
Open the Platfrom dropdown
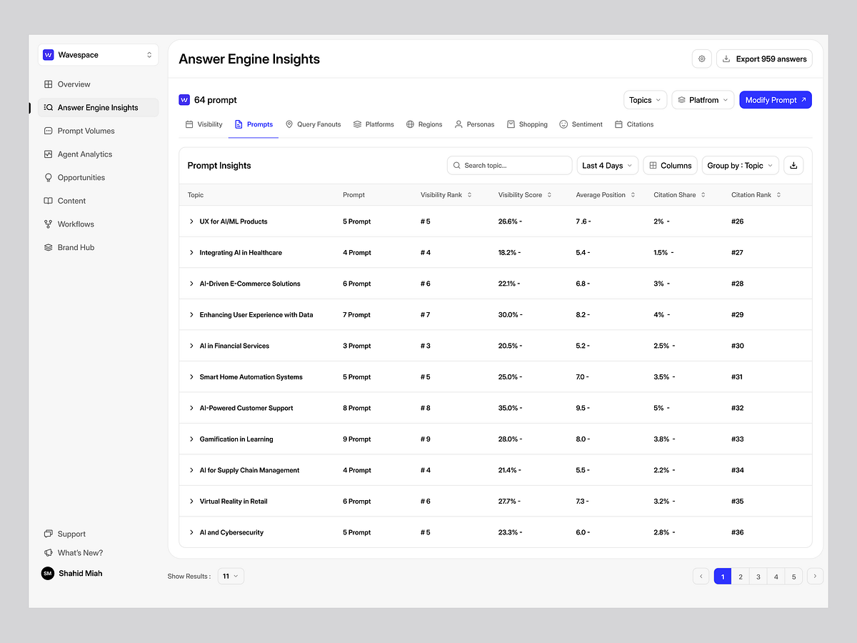tap(703, 100)
